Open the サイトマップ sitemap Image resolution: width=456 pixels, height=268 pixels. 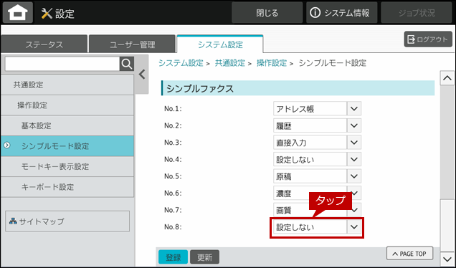[67, 221]
